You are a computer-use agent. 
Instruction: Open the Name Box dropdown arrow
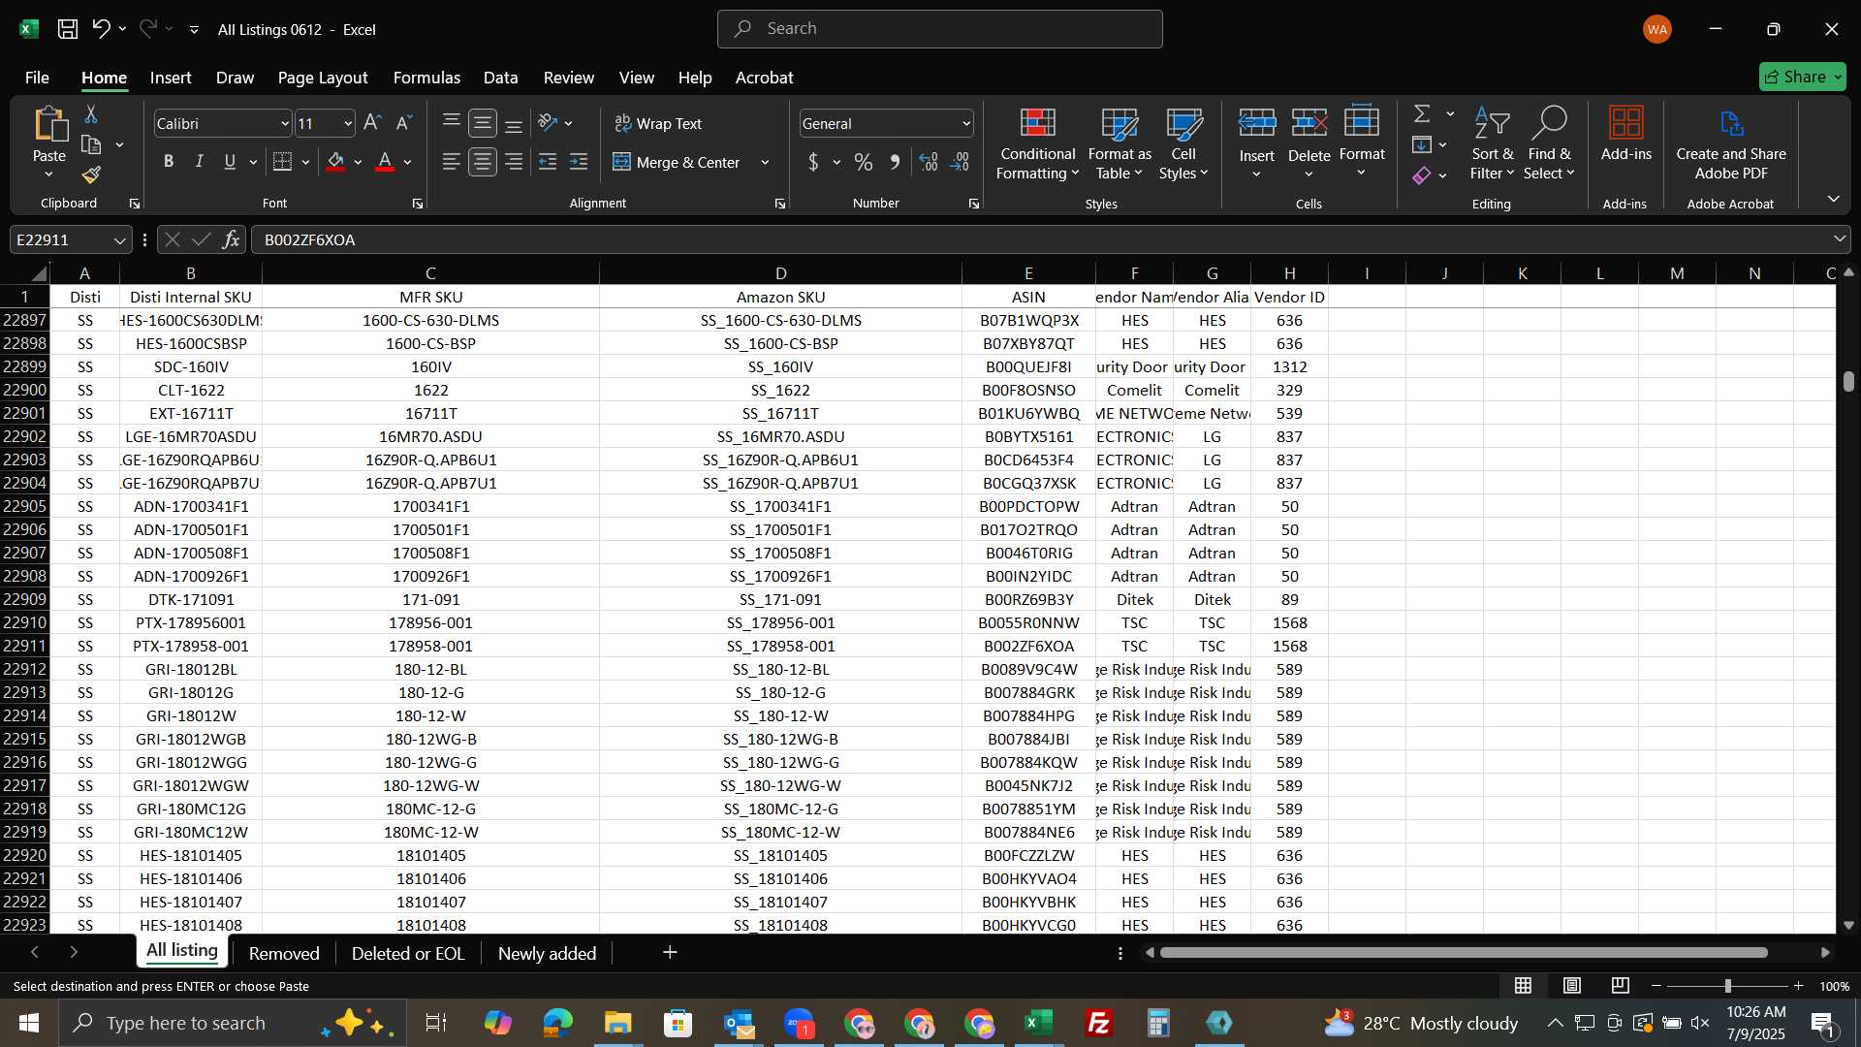(x=119, y=240)
